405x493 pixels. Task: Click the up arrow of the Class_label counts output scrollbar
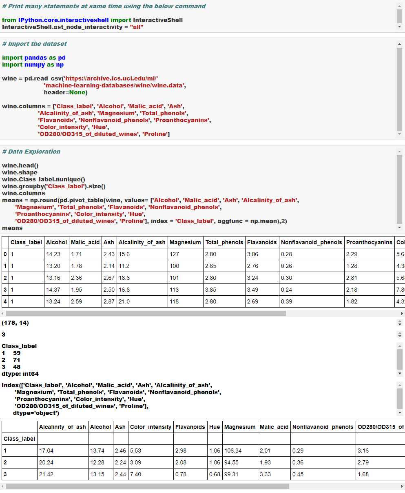399,346
